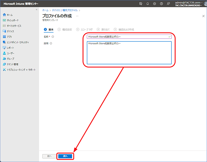Screen dimensions: 207x162
Task: Open the notifications bell icon
Action: click(147, 4)
